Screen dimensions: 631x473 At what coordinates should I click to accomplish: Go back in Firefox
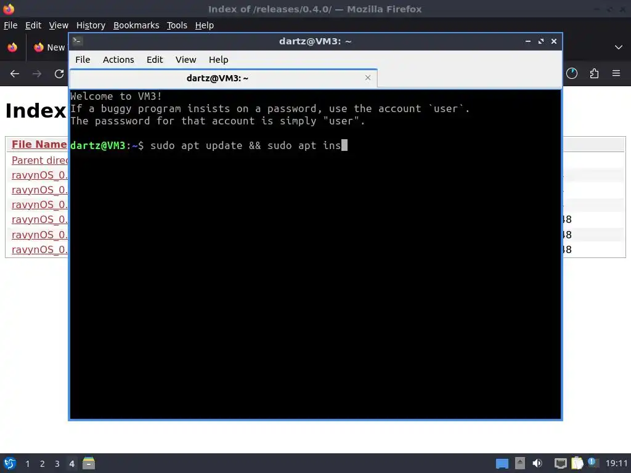pyautogui.click(x=15, y=74)
